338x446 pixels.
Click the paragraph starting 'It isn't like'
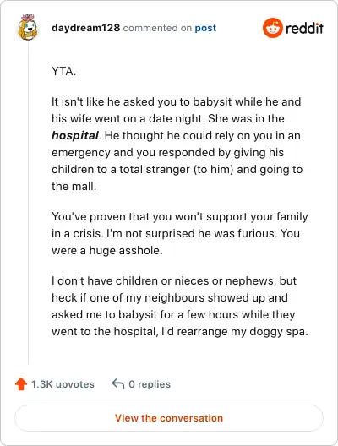tap(177, 144)
